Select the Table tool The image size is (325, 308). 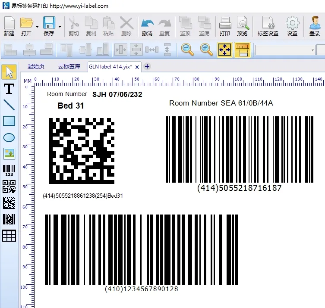(x=9, y=236)
